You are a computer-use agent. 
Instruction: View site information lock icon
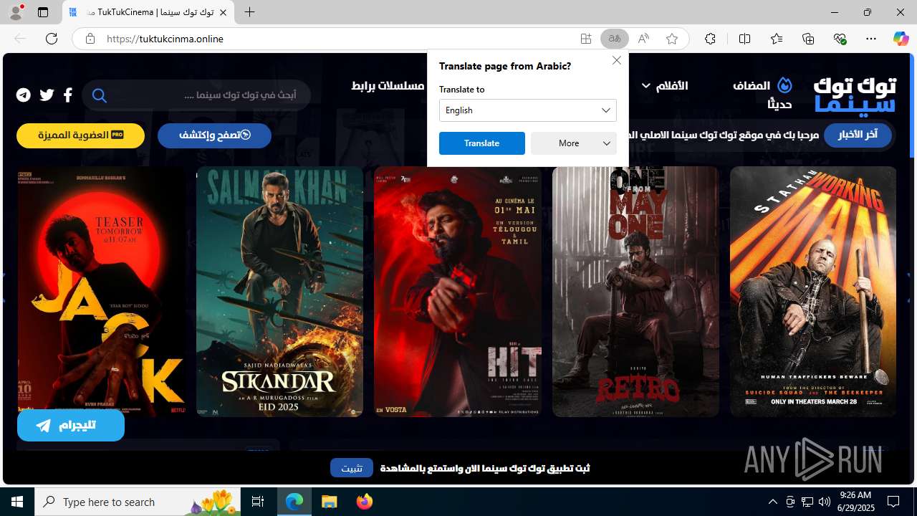click(90, 39)
